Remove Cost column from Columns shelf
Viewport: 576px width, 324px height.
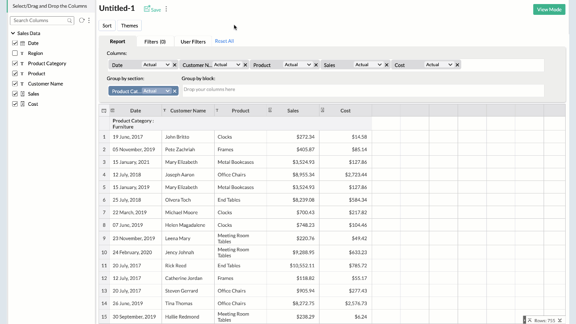(457, 65)
